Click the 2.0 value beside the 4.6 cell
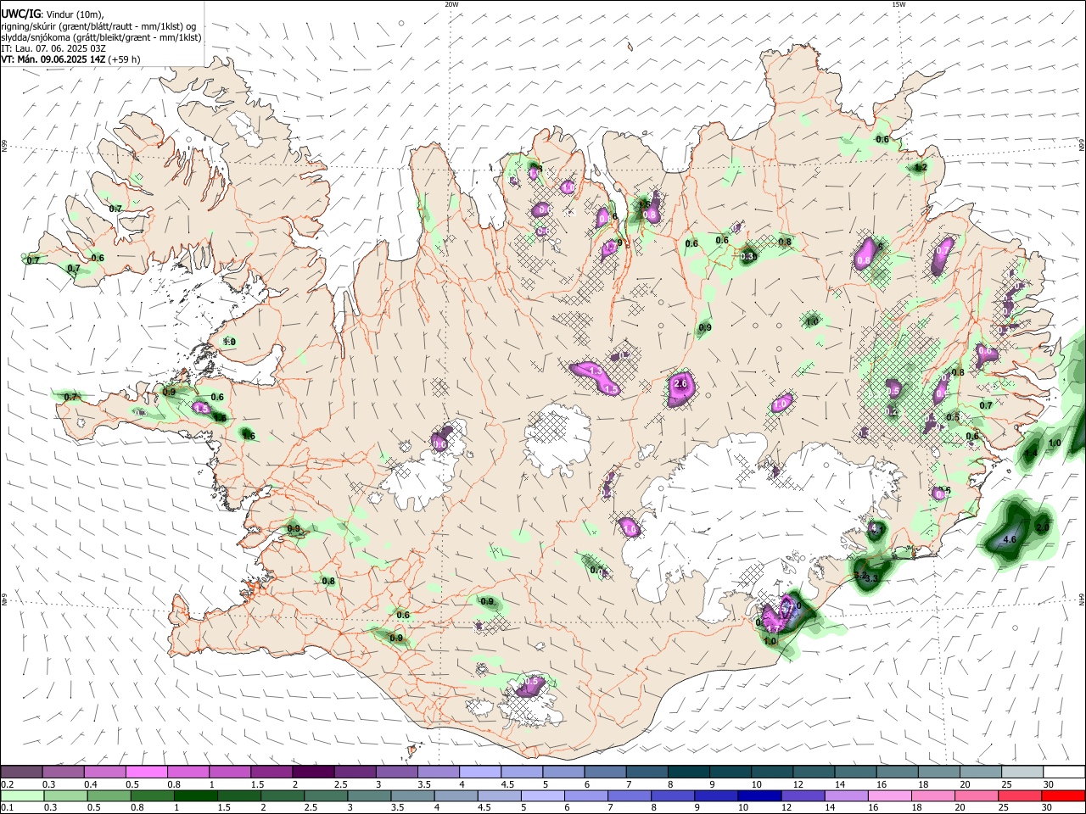The width and height of the screenshot is (1086, 814). click(x=1043, y=527)
